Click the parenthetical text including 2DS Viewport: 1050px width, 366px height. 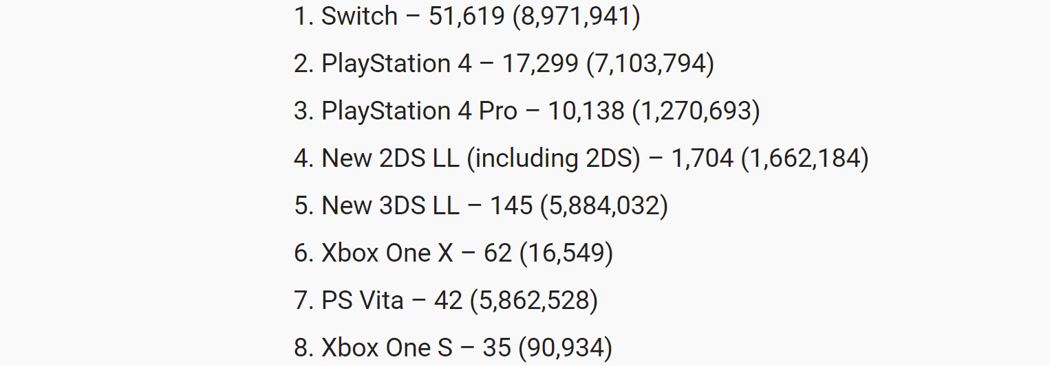[554, 159]
